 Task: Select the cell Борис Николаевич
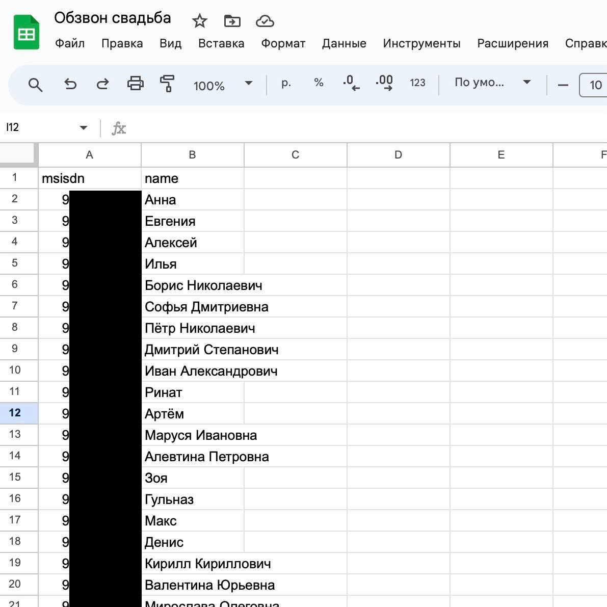coord(193,285)
